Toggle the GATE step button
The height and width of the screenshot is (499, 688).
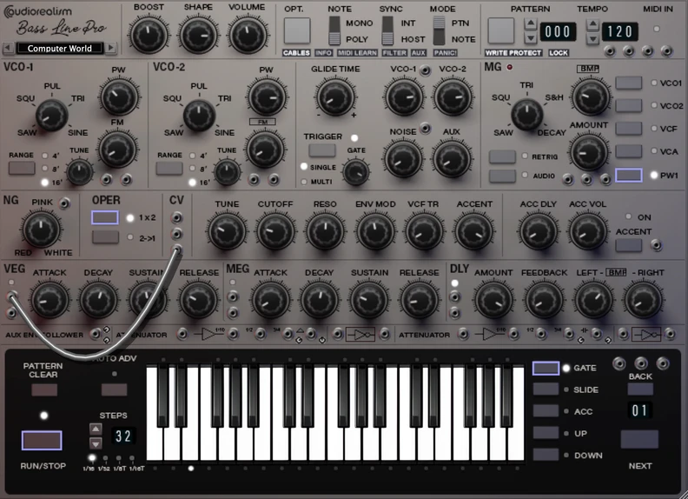(x=546, y=368)
